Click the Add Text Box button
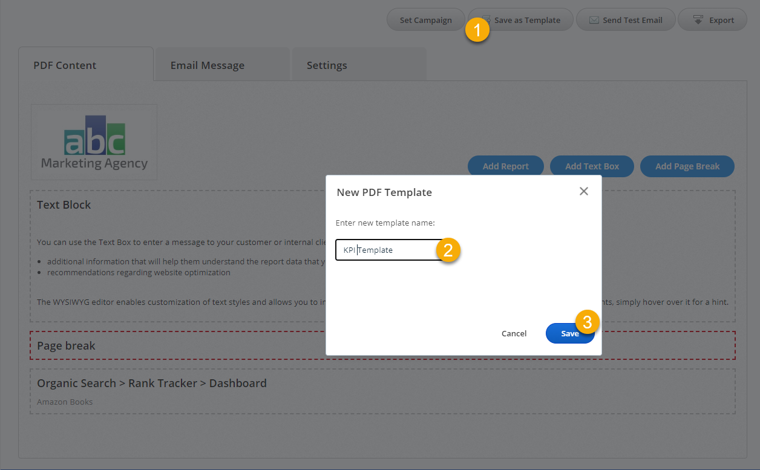Screen dimensions: 760x470 592,166
